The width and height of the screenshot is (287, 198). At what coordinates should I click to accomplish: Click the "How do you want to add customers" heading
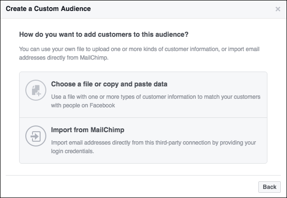tap(104, 34)
